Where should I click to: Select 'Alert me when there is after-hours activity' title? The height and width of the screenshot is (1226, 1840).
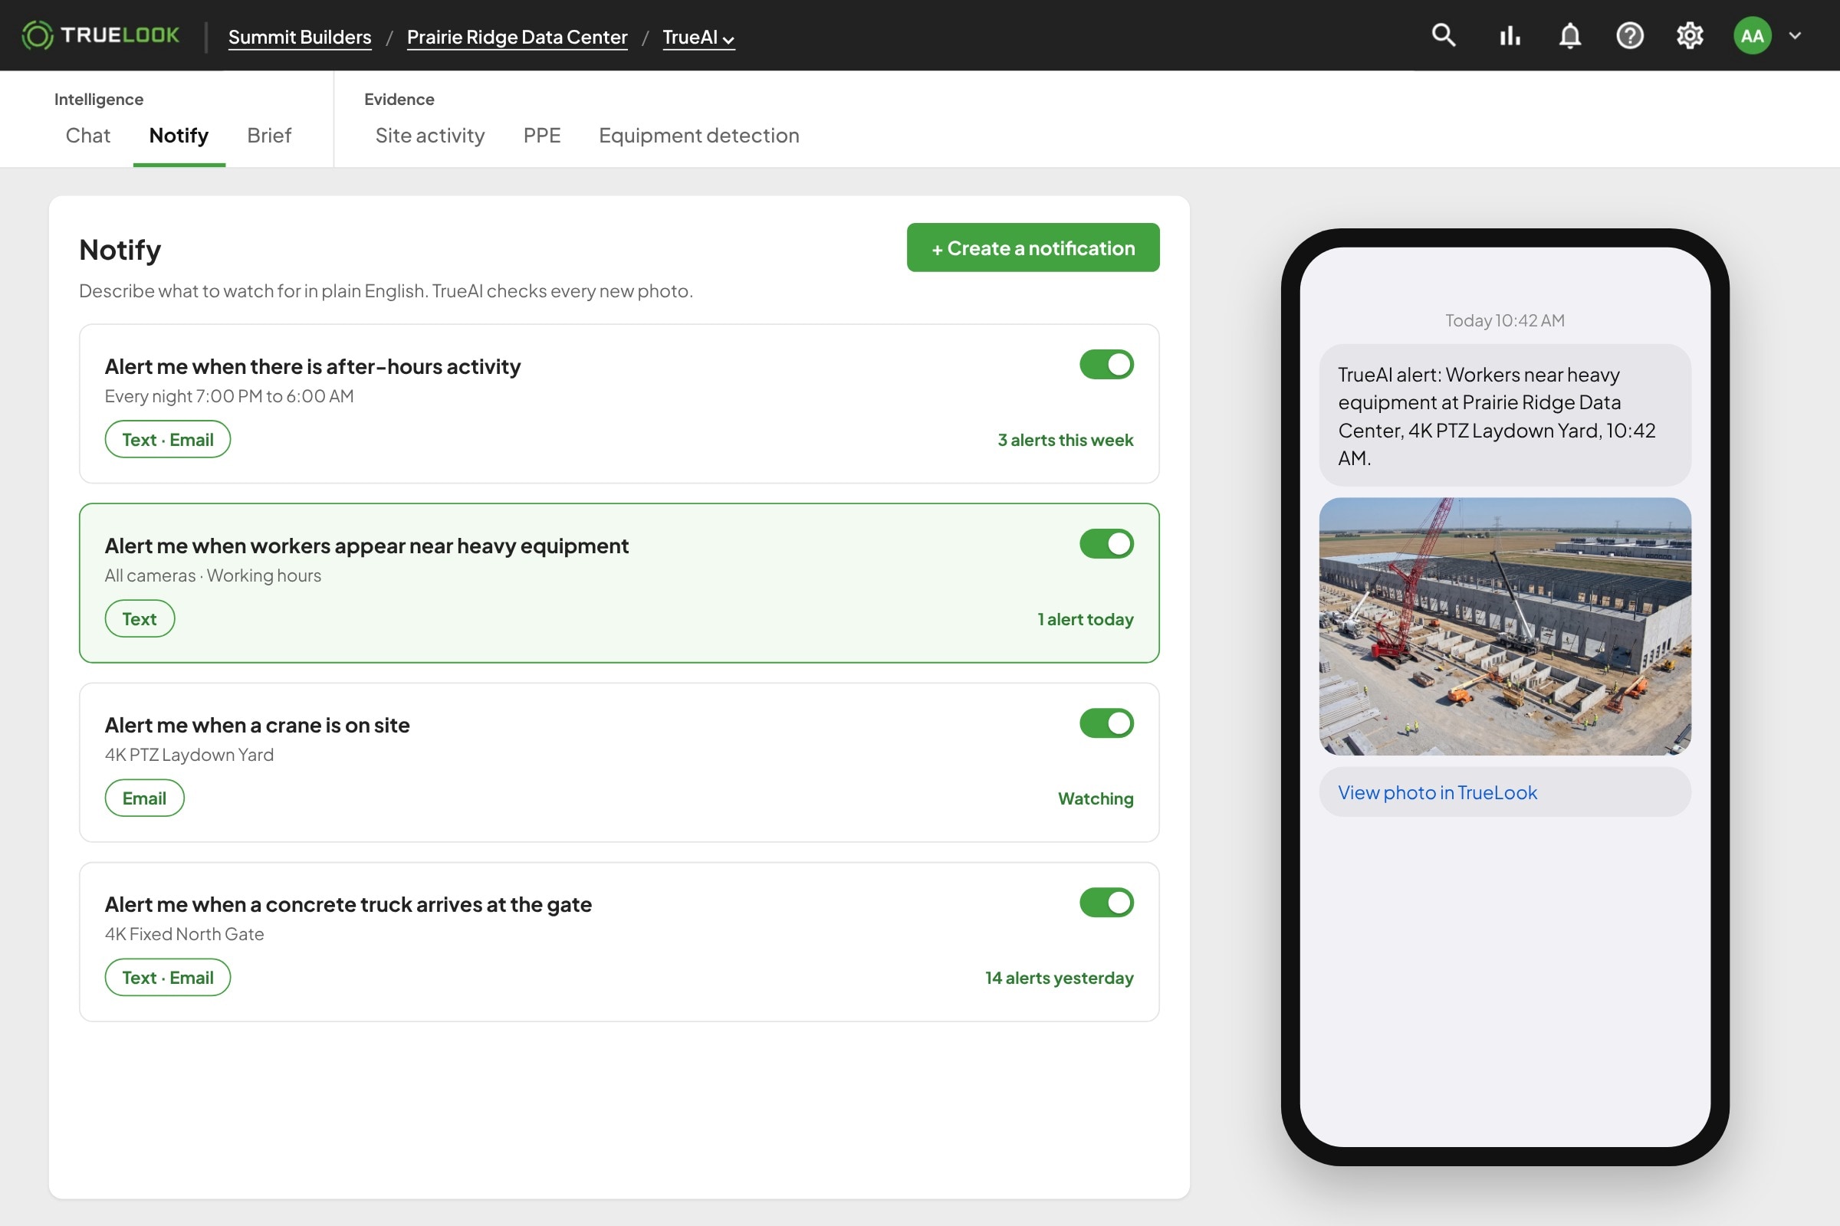[x=313, y=367]
